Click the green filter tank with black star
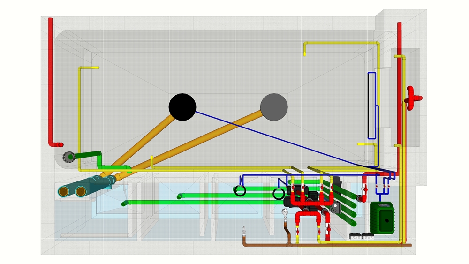 coord(382,218)
